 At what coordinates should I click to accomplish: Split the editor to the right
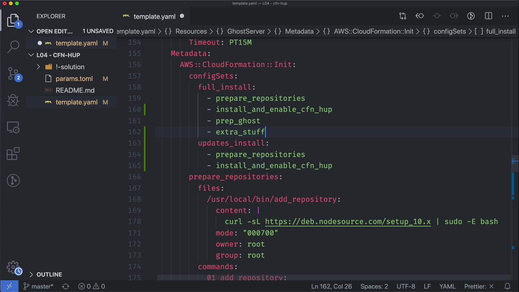coord(488,16)
